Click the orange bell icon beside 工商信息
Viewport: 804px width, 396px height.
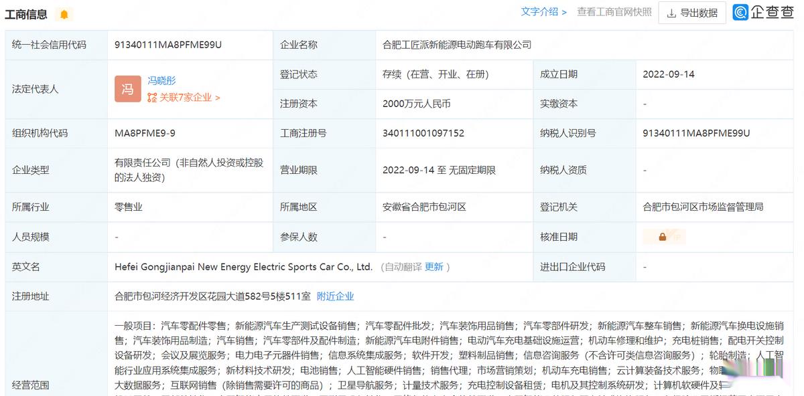tap(64, 14)
